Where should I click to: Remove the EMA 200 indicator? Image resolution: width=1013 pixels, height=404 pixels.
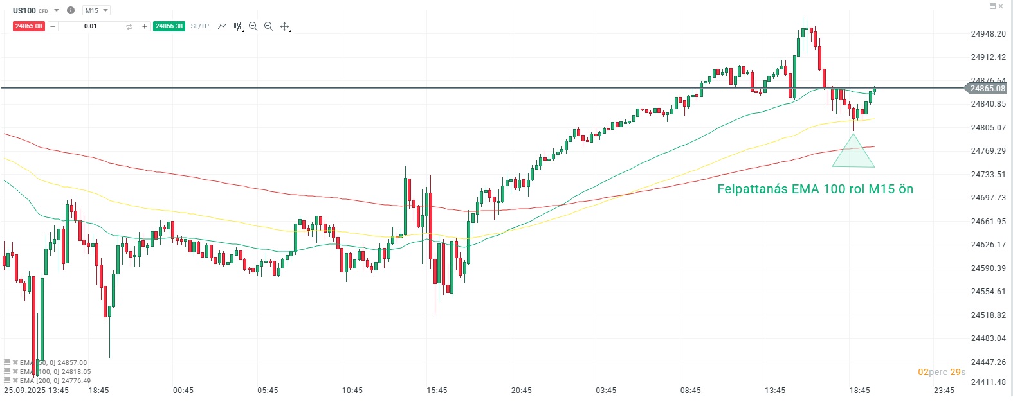pyautogui.click(x=15, y=380)
